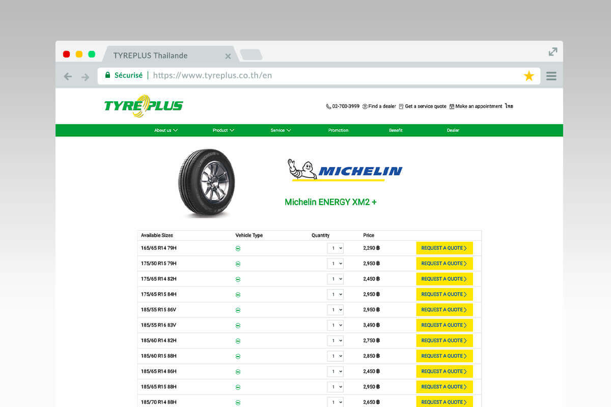Open Get a service quote link
The height and width of the screenshot is (407, 611).
click(x=422, y=106)
